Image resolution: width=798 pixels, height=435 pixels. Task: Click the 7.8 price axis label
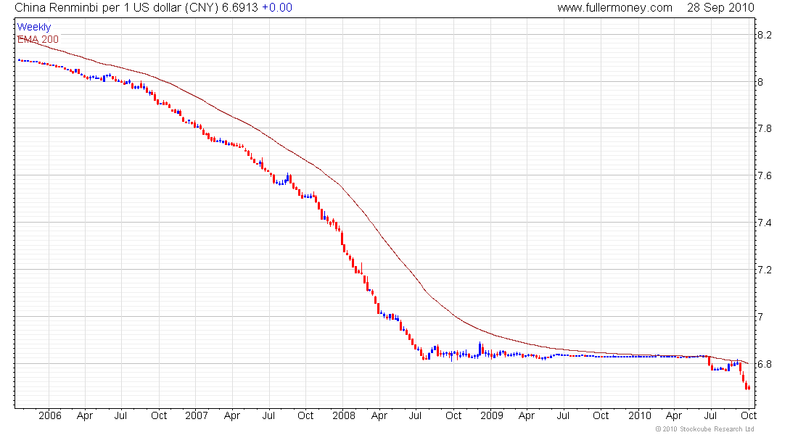pos(765,129)
